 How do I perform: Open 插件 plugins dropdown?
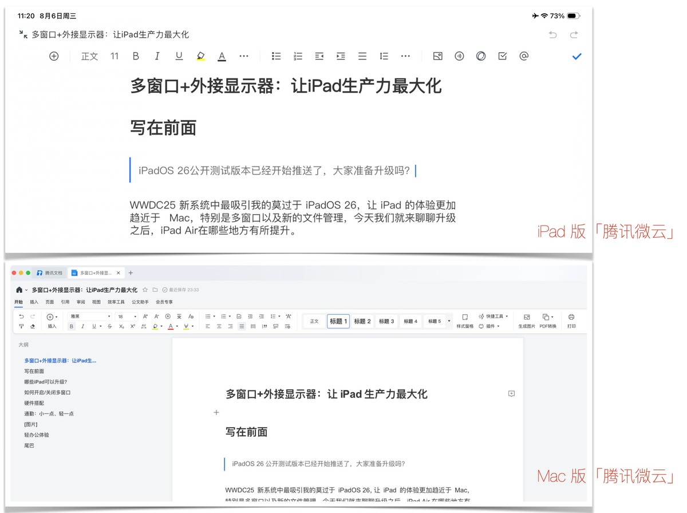tap(489, 326)
